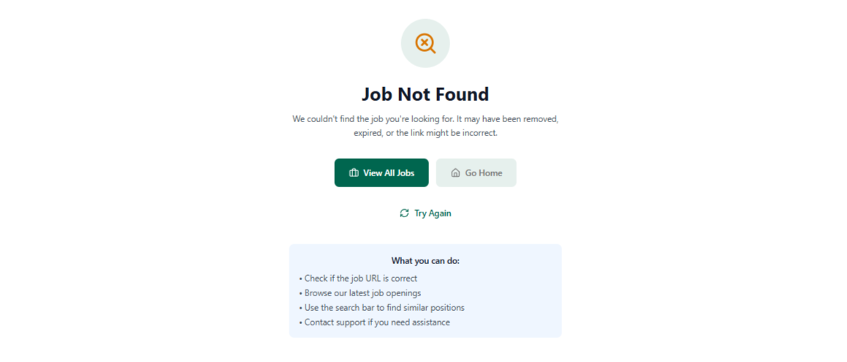
Task: Click the "What you can do:" heading
Action: 425,260
